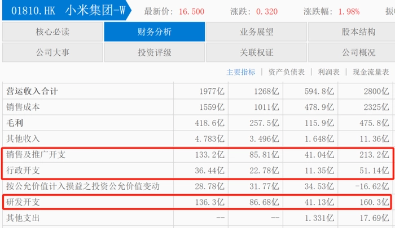Viewport: 395px width, 228px height.
Task: Select the 销售及推广开支 row label
Action: [x=36, y=154]
